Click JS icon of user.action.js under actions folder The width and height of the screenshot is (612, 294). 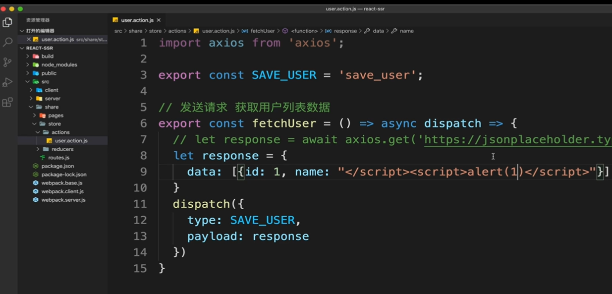(50, 141)
